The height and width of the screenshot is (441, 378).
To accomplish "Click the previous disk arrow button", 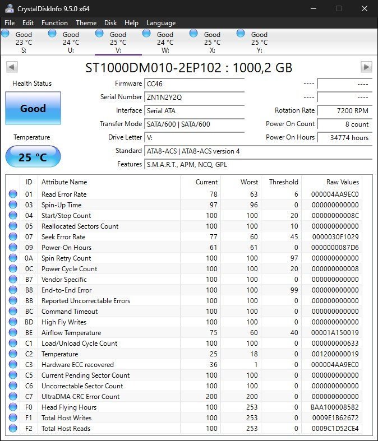I will 11,67.
